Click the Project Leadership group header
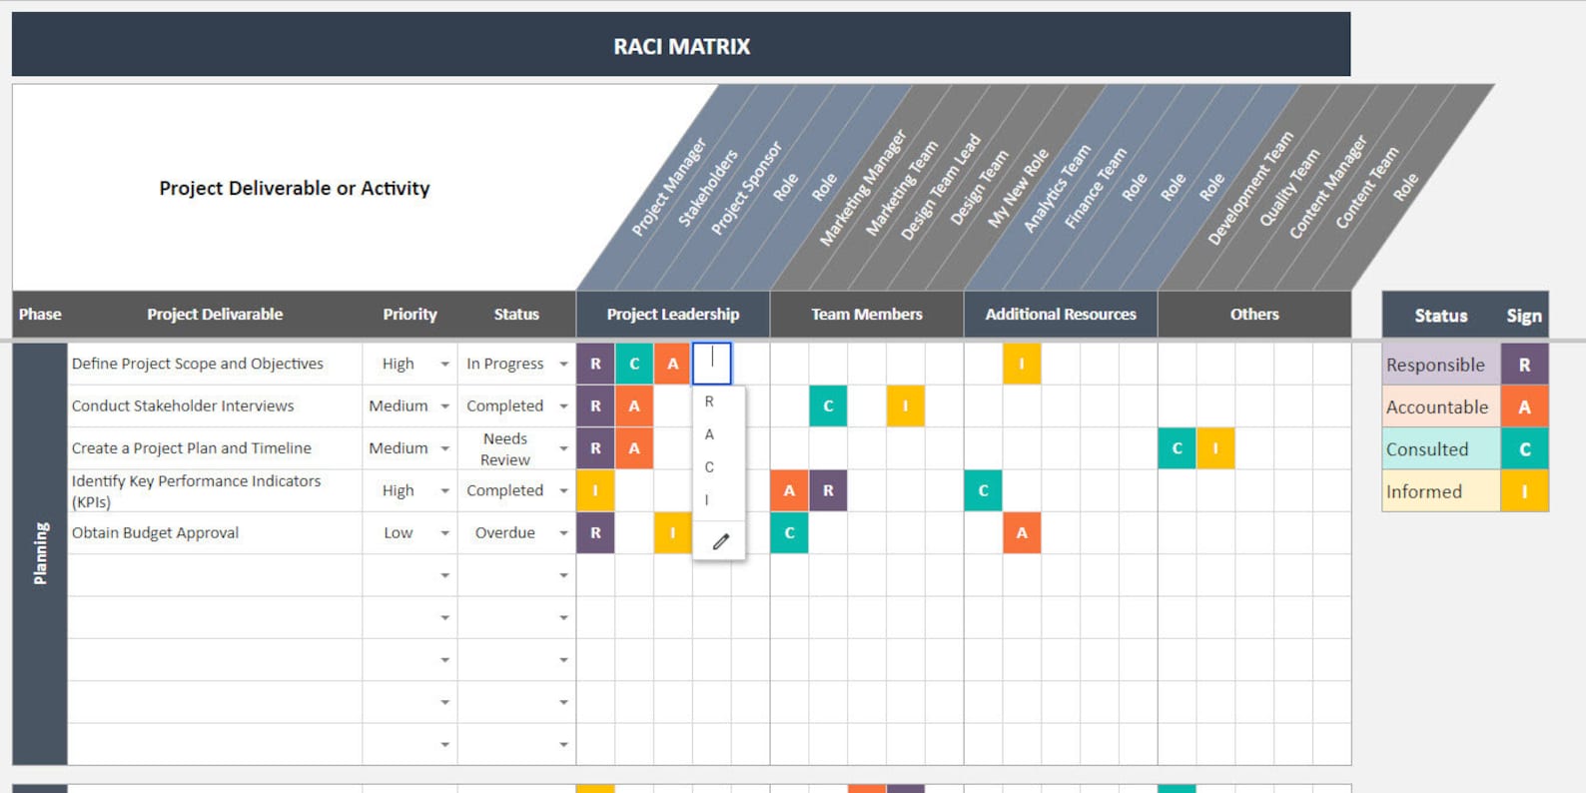 pyautogui.click(x=673, y=315)
